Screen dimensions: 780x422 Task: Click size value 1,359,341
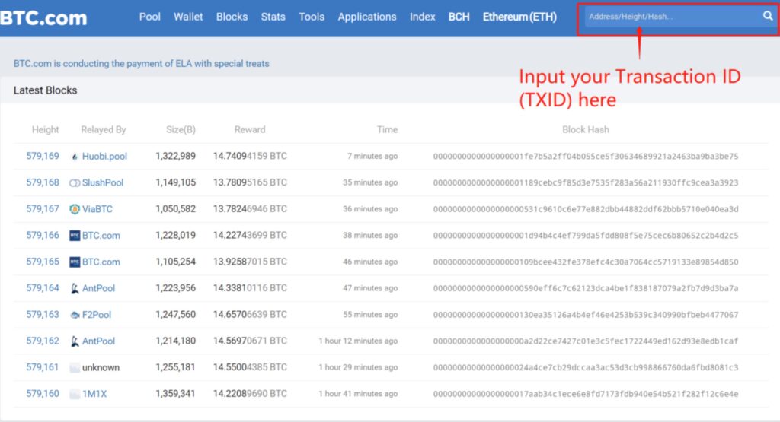point(176,393)
